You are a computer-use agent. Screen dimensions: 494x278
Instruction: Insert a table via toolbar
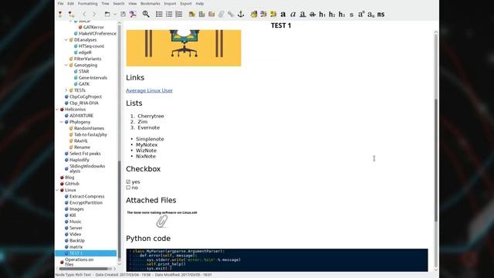(x=201, y=14)
